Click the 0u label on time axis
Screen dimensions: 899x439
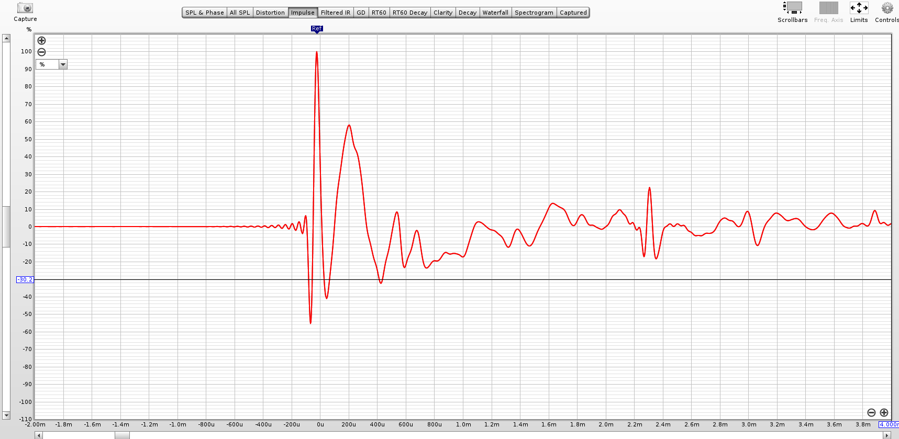pyautogui.click(x=320, y=424)
